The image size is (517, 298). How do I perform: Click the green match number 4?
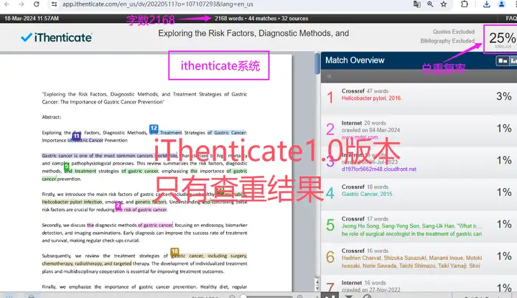[x=330, y=193]
